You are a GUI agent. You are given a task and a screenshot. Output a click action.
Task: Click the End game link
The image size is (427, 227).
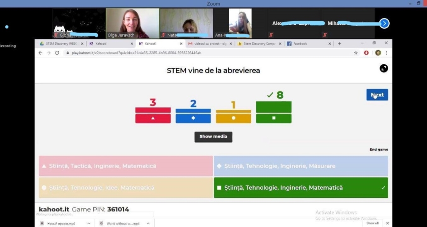378,150
